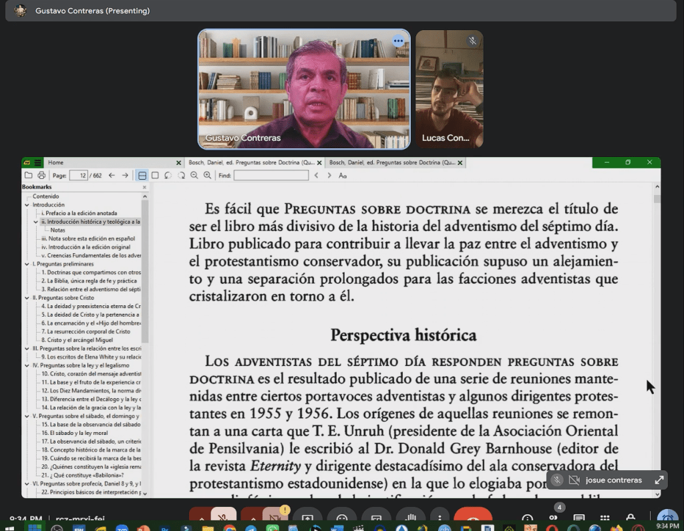
Task: Expand the 'V. Preguntas sobre el sábado' section
Action: (25, 415)
